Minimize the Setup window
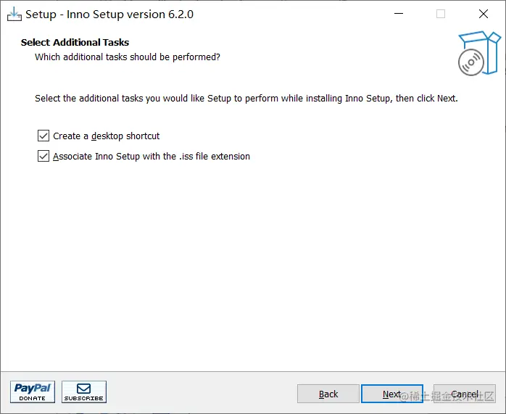The image size is (506, 414). (399, 14)
